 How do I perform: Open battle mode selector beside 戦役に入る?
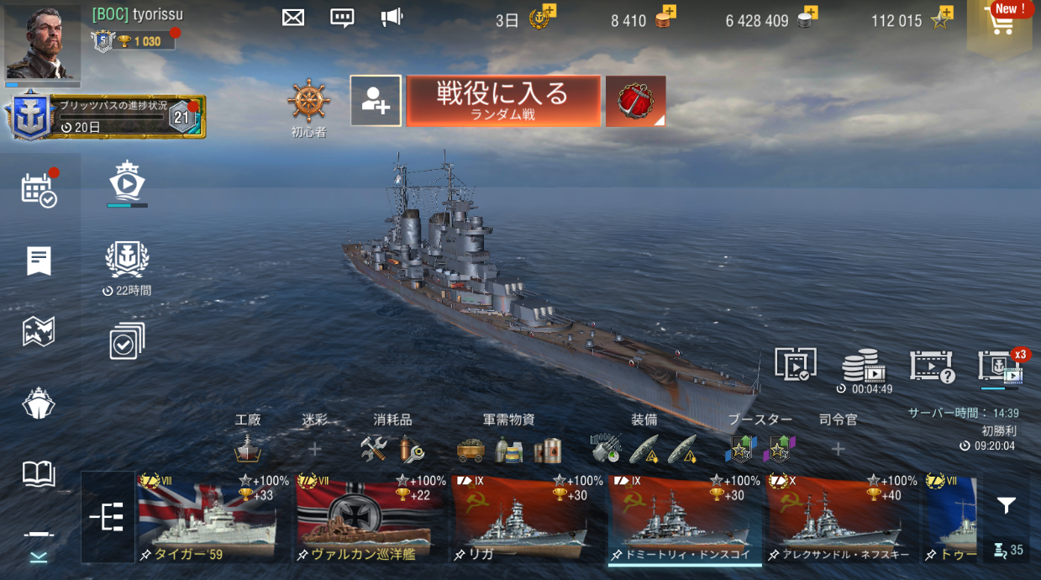coord(636,101)
